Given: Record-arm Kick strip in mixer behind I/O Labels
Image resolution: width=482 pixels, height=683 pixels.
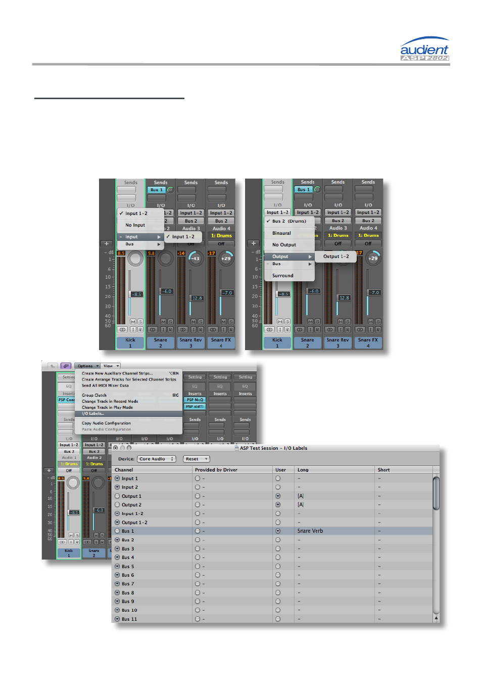Looking at the screenshot, I should pos(77,542).
